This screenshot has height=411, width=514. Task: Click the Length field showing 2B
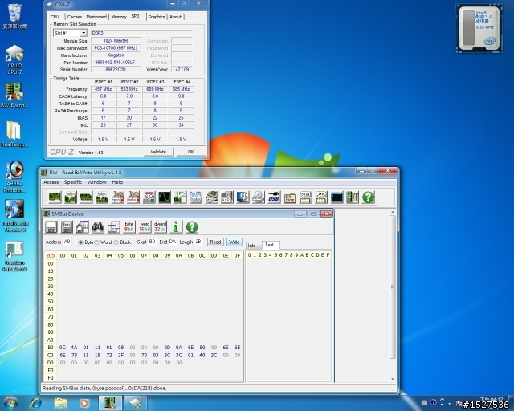[198, 242]
